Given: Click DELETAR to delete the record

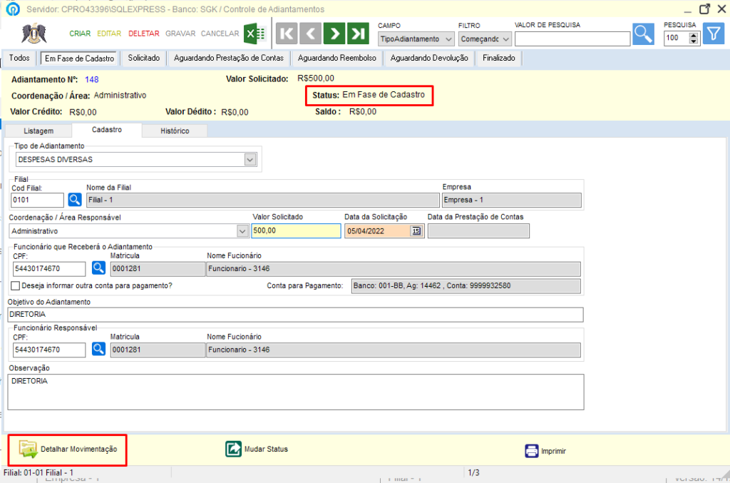Looking at the screenshot, I should pyautogui.click(x=144, y=34).
